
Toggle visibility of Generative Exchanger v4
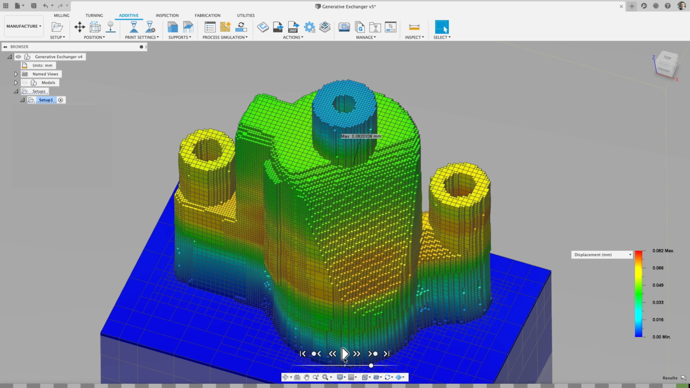point(18,57)
